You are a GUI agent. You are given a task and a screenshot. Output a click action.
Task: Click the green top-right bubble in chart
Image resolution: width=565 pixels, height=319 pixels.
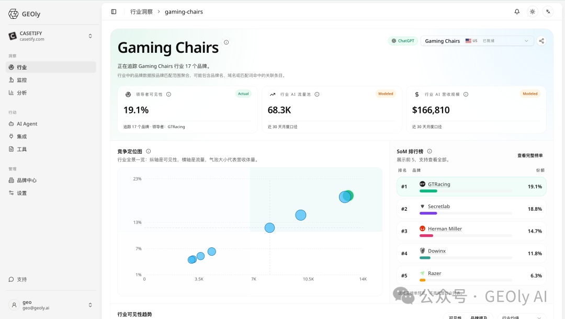(x=349, y=196)
